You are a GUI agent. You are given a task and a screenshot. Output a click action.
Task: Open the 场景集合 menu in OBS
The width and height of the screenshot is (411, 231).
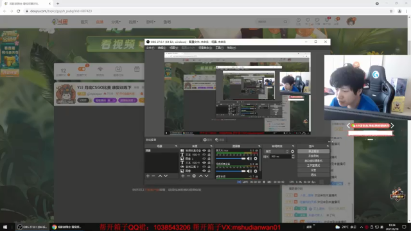pos(205,47)
